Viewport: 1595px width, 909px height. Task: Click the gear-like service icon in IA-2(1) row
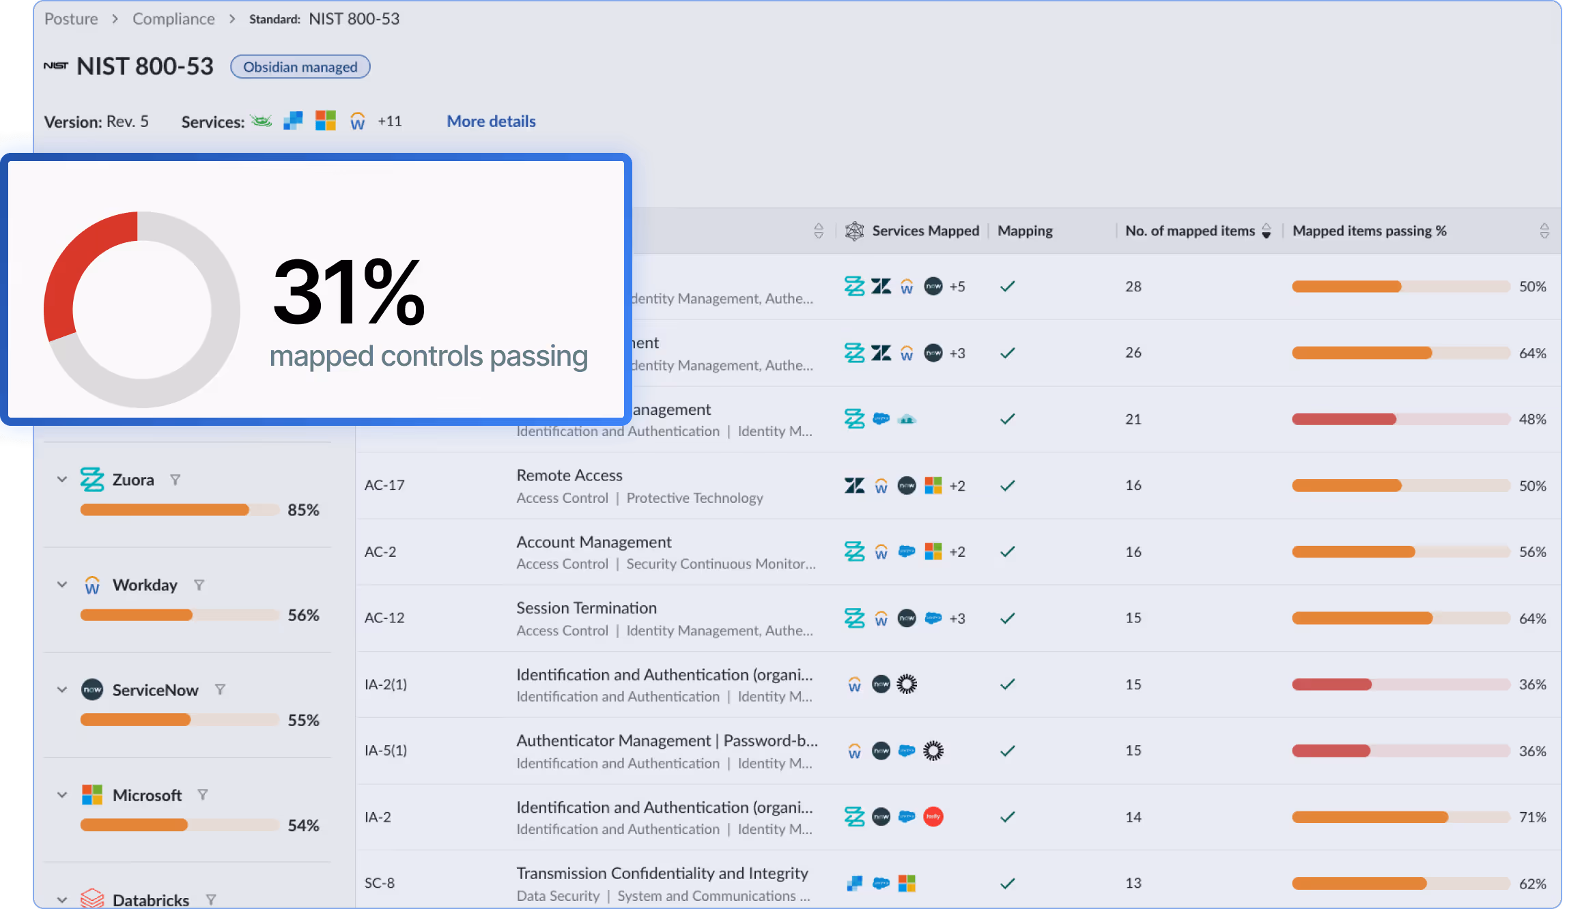point(907,684)
